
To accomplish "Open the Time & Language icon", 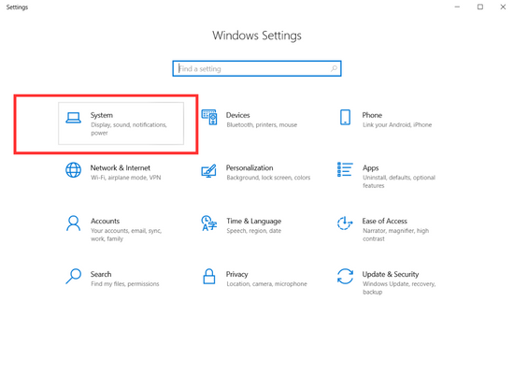I will click(208, 223).
